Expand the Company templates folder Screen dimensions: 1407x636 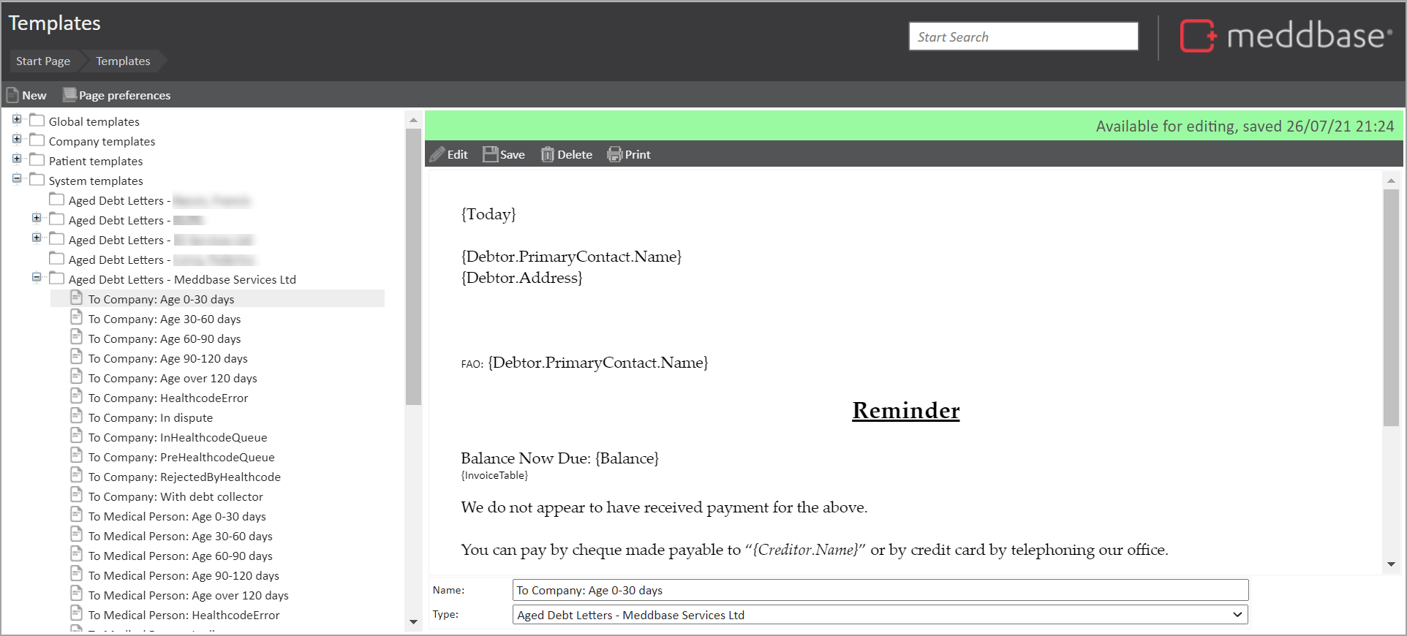(17, 140)
